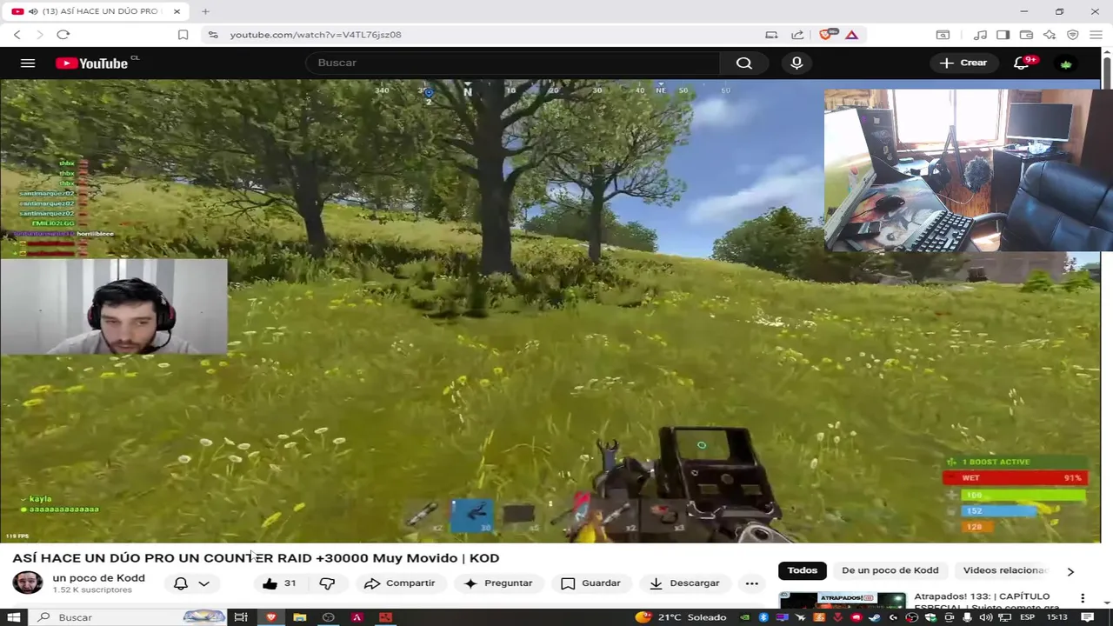Open weather widget 21°C Soleado
The width and height of the screenshot is (1113, 626).
coord(681,617)
